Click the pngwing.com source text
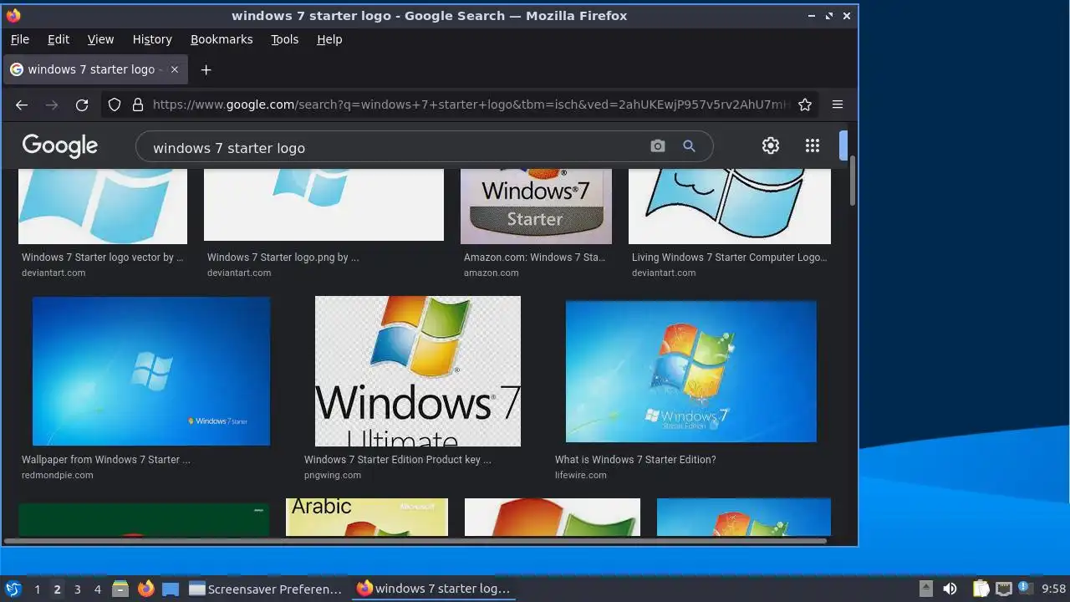 [333, 475]
